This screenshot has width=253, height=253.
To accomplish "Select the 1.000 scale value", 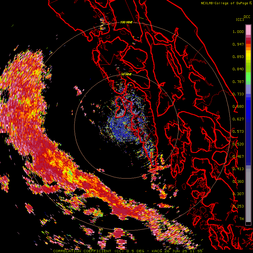I will click(x=238, y=31).
